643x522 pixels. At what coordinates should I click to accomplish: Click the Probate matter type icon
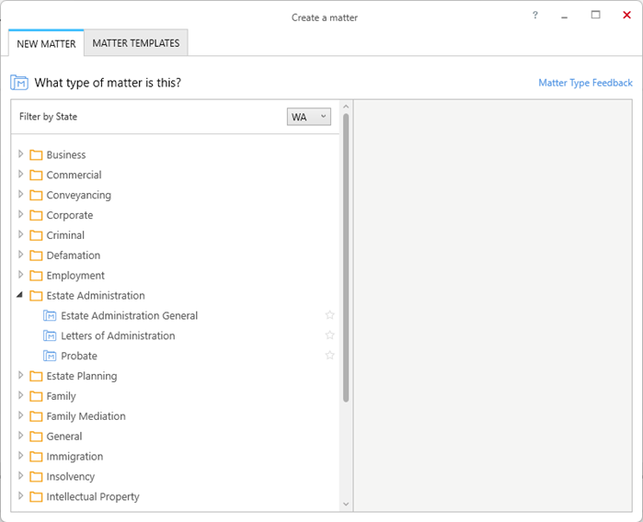click(50, 356)
